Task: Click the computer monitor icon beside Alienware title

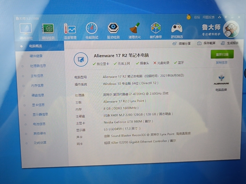Action: (81, 59)
